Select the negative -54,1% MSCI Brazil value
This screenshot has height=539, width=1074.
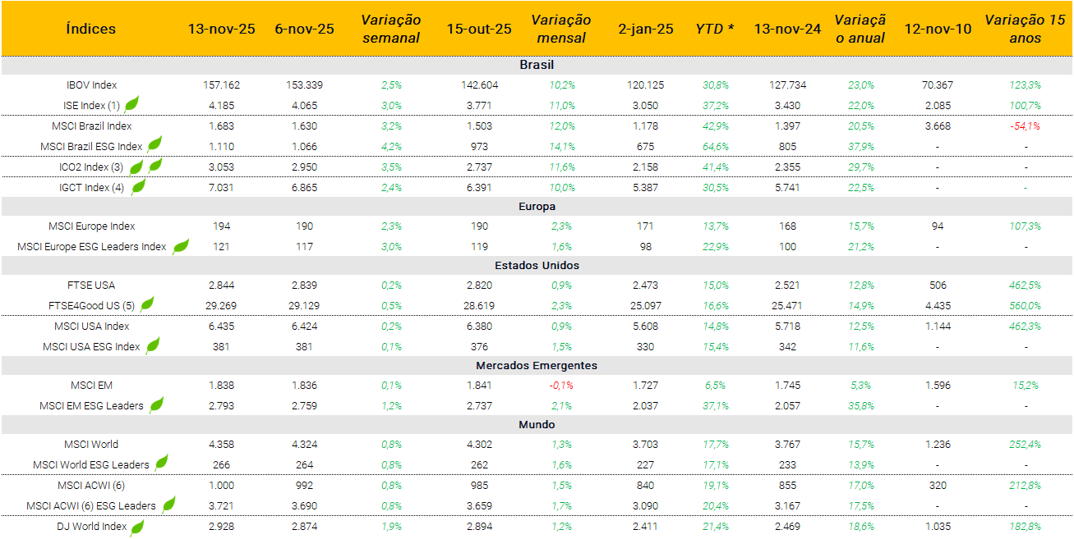click(1025, 126)
